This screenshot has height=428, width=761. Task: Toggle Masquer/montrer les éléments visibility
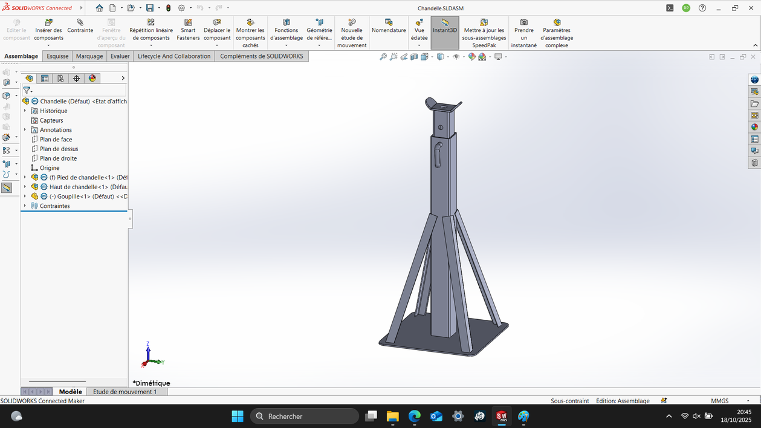point(456,56)
